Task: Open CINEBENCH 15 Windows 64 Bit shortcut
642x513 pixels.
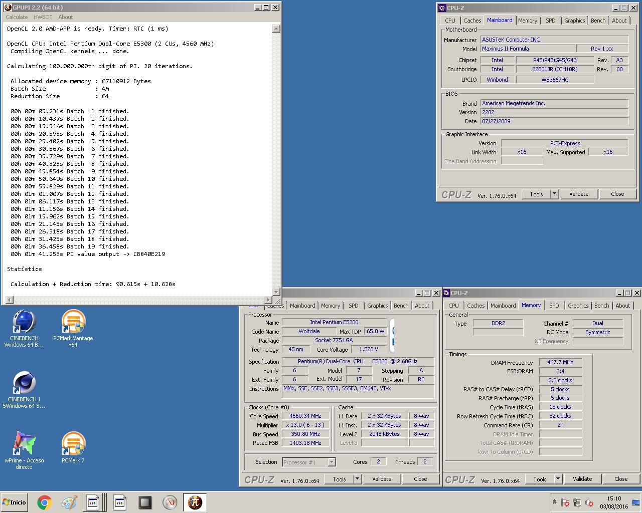Action: [x=24, y=390]
